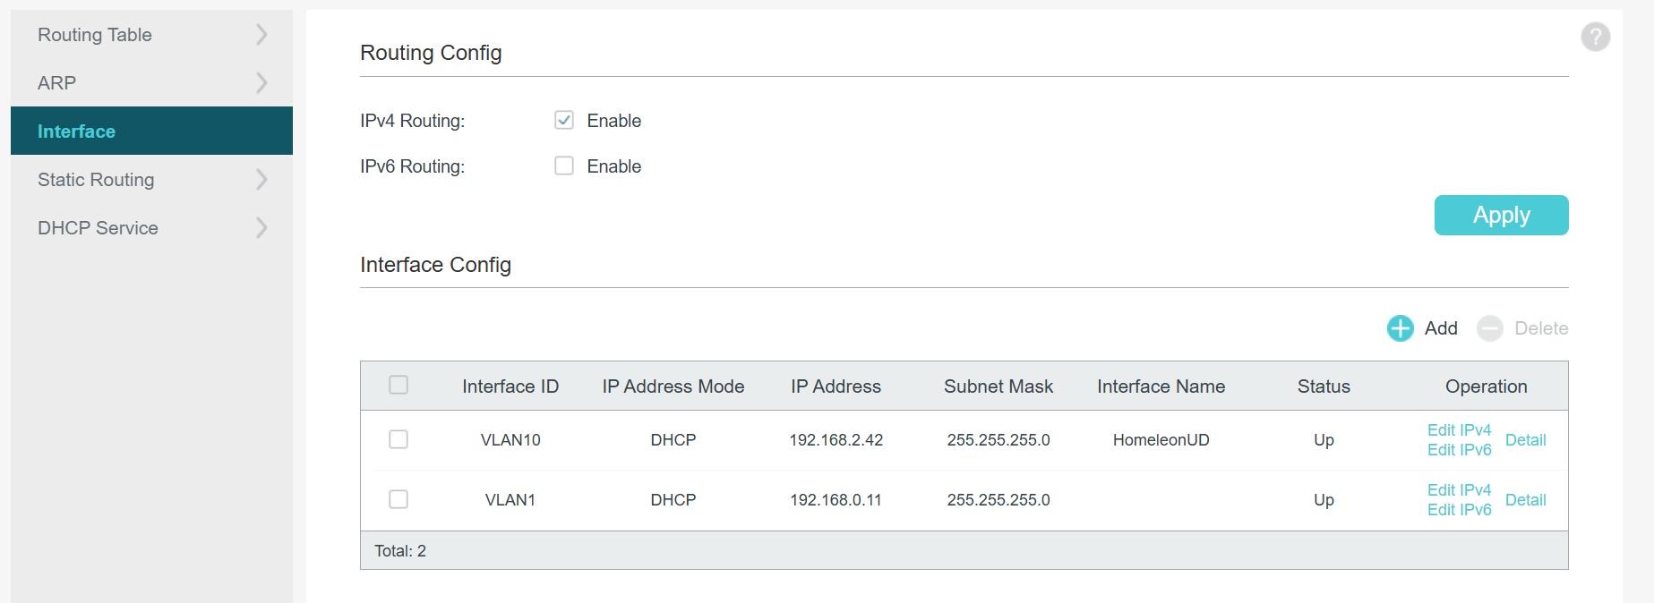Image resolution: width=1654 pixels, height=603 pixels.
Task: Expand the DHCP Service chevron
Action: (261, 228)
